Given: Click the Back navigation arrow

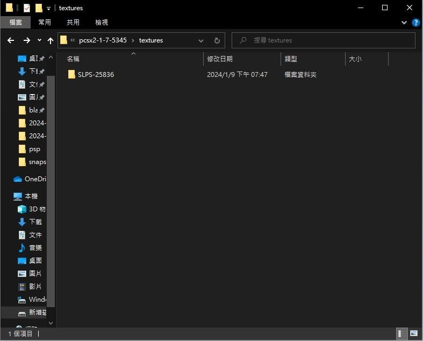Looking at the screenshot, I should pyautogui.click(x=11, y=40).
